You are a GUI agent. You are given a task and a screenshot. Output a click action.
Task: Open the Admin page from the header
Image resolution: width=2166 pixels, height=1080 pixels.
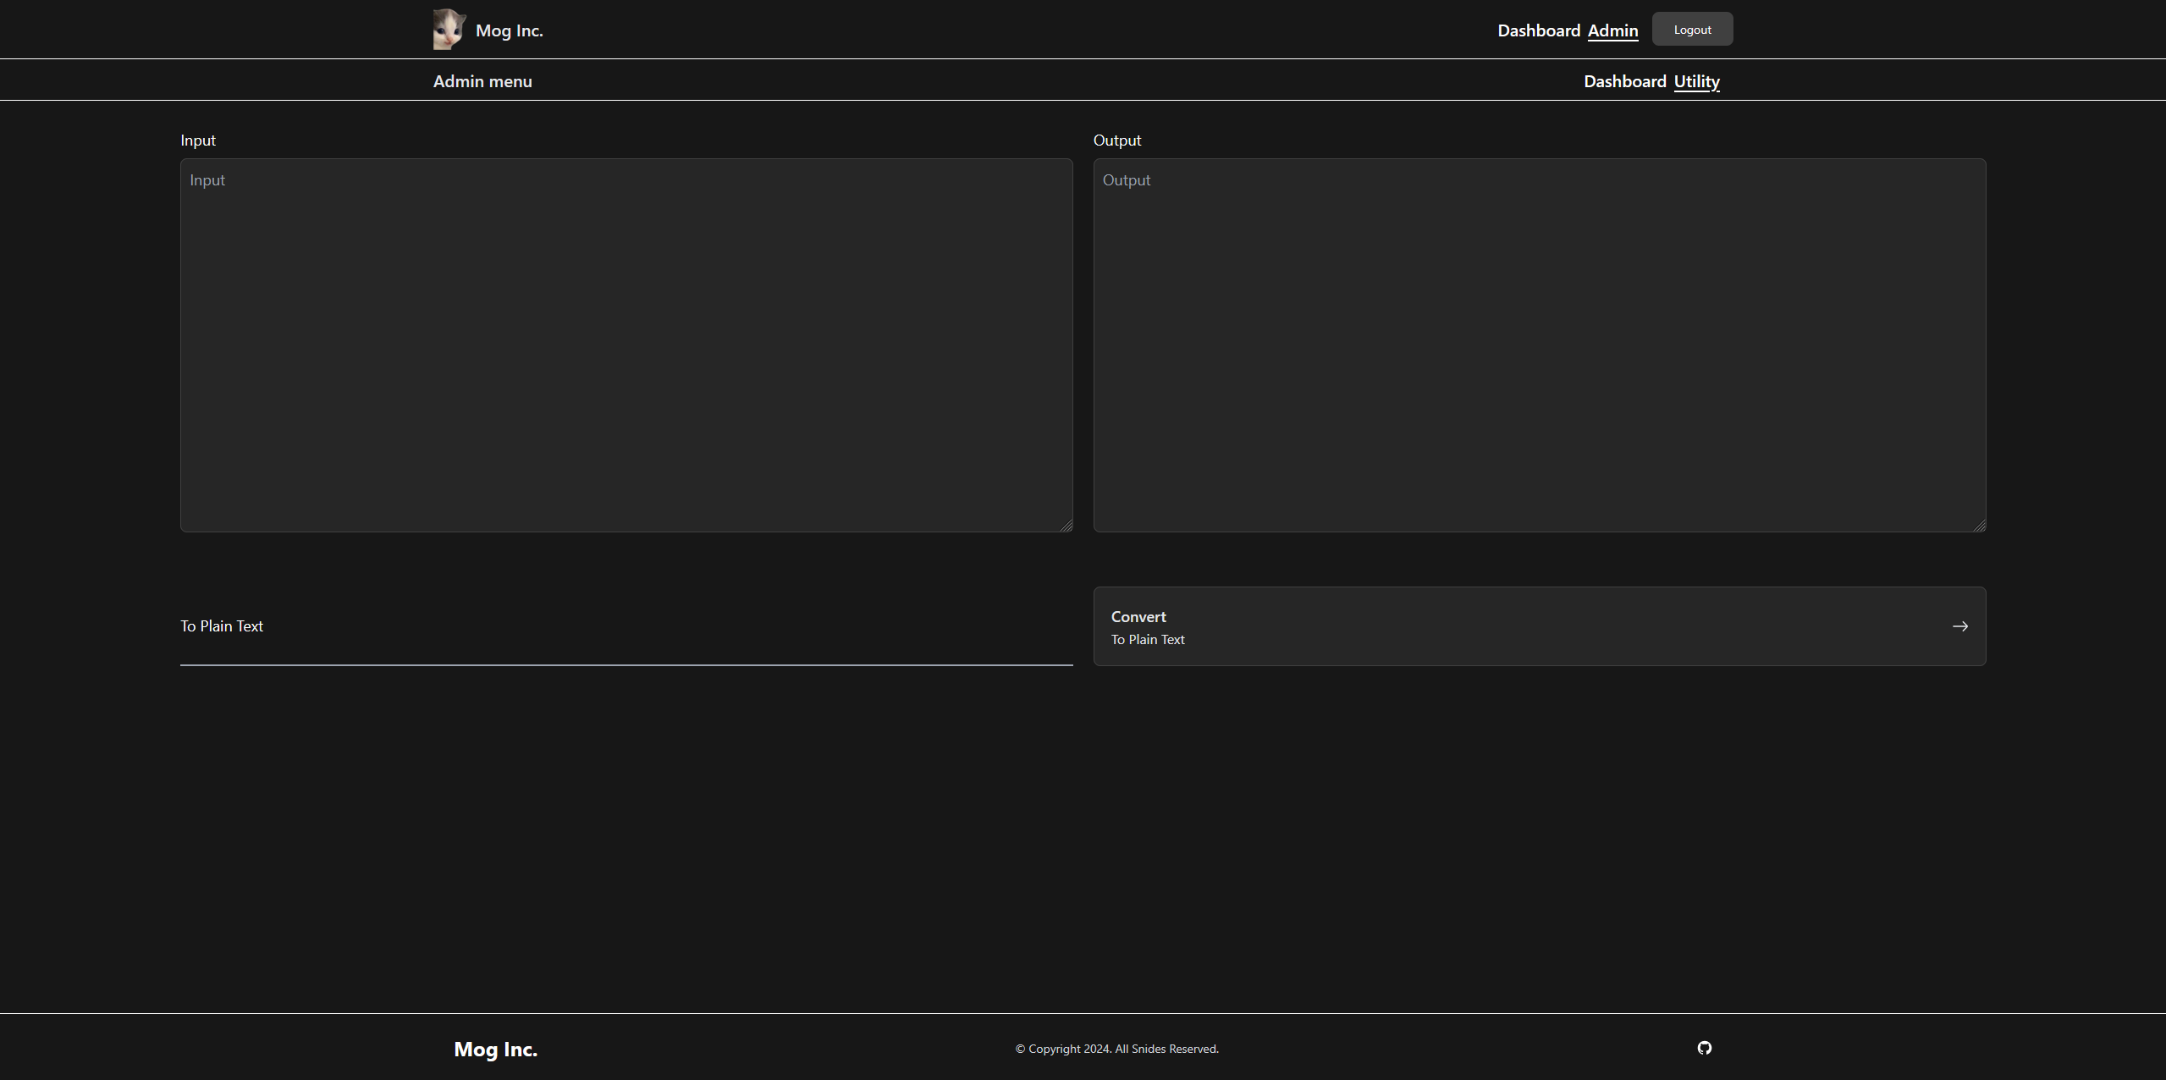tap(1611, 30)
